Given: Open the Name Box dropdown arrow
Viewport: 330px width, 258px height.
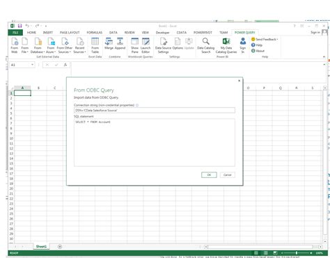Looking at the screenshot, I should click(33, 65).
